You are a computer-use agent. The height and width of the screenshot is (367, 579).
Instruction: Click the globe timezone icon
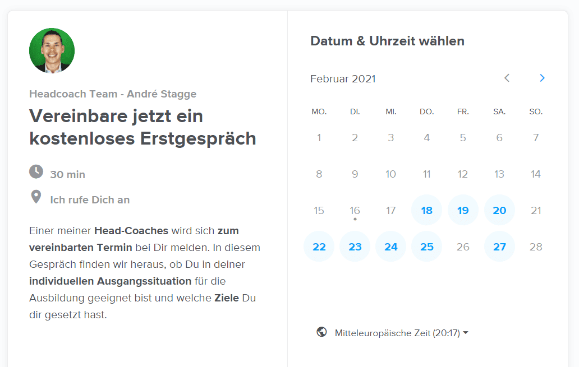[321, 332]
